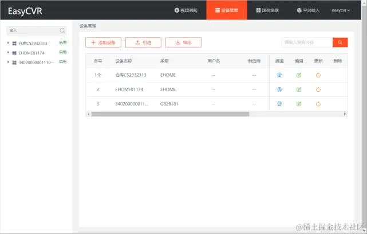
Task: Click the orange search button
Action: point(340,42)
